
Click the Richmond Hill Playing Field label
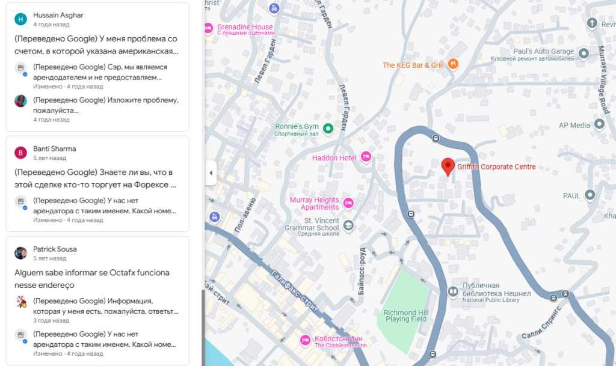[406, 316]
